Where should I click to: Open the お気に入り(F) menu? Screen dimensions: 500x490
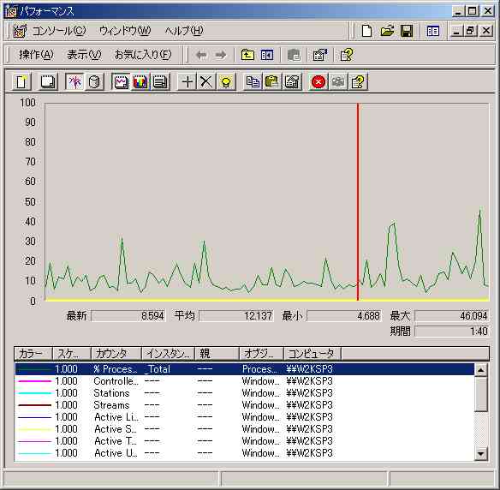tap(143, 55)
